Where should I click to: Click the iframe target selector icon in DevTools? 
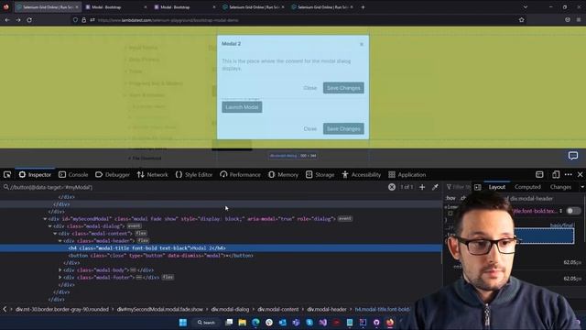click(x=539, y=175)
